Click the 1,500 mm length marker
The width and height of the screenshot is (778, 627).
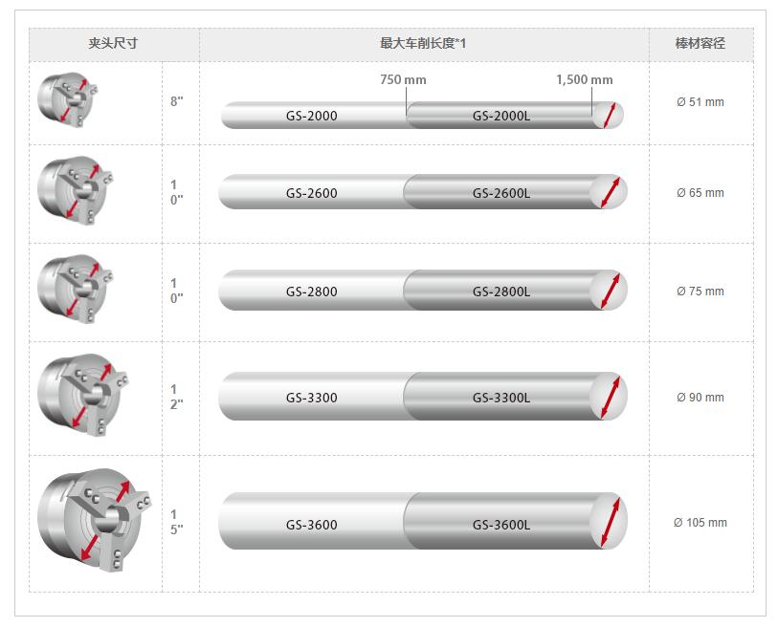tap(585, 79)
